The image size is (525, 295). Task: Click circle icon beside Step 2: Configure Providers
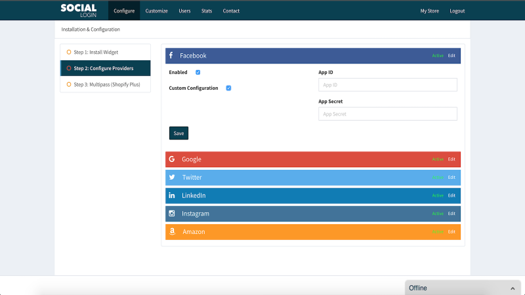point(69,68)
